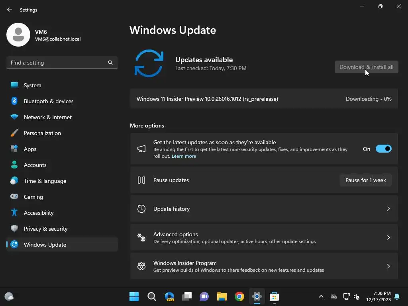This screenshot has height=306, width=408.
Task: Click the Accessibility figure icon
Action: coord(14,212)
